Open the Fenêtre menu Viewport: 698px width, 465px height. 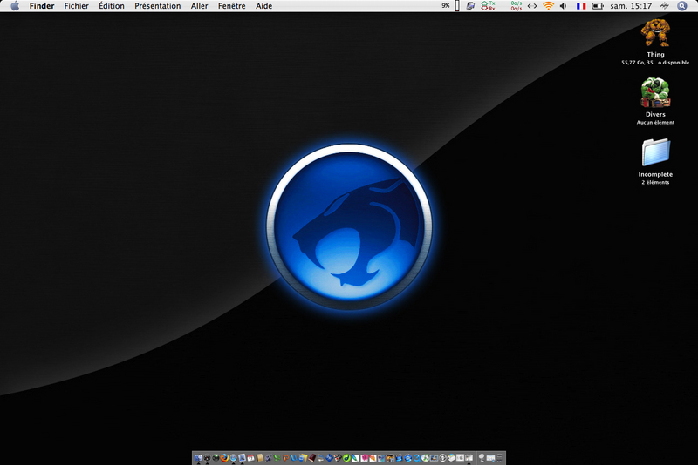coord(231,6)
